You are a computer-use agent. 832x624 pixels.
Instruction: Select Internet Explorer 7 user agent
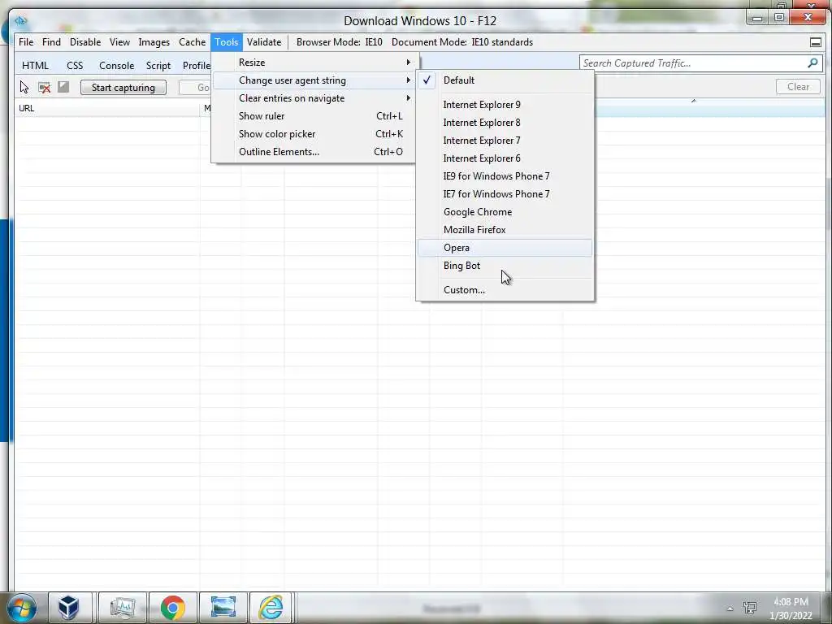pos(505,141)
